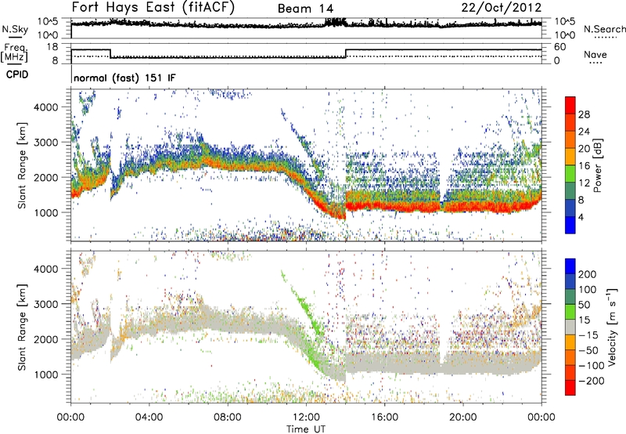Screen dimensions: 626x434
Task: Click the 'Fort Hays East (fitACF)' title
Action: click(153, 8)
